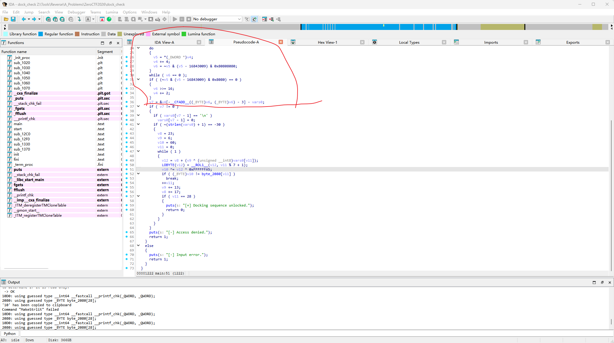The width and height of the screenshot is (614, 343).
Task: Close the Pseudocode-A tab
Action: (x=281, y=42)
